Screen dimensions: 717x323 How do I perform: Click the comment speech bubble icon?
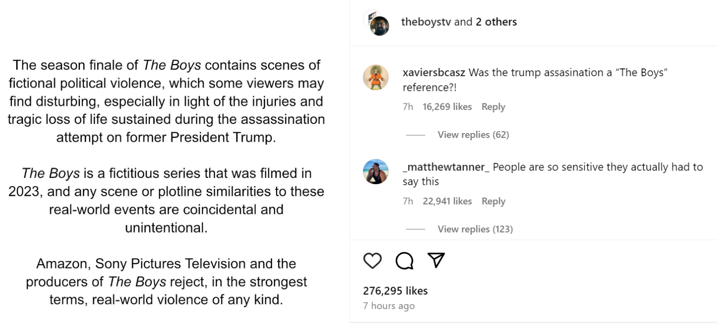coord(404,261)
